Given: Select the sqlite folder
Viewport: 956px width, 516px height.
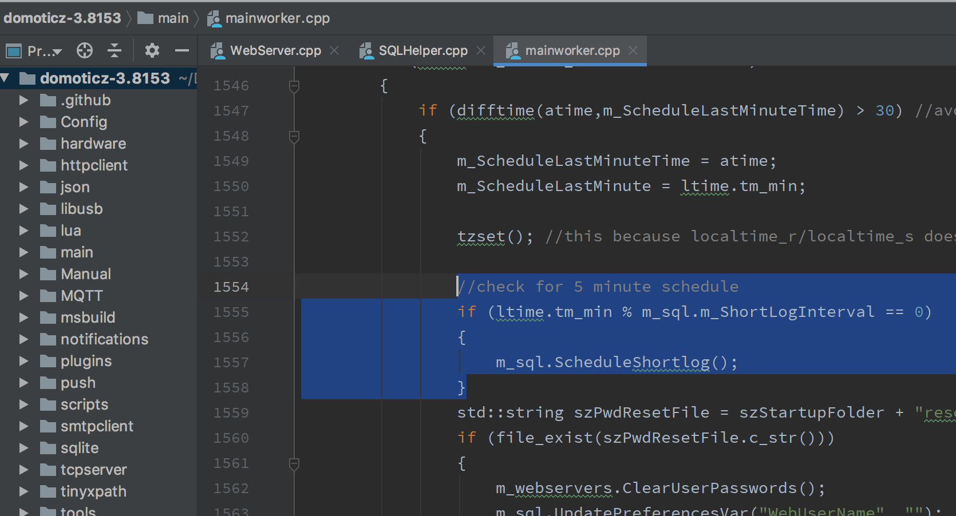Looking at the screenshot, I should 80,448.
